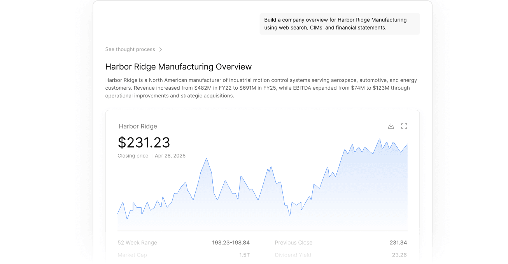
Task: Click the company description paragraph
Action: 261,88
